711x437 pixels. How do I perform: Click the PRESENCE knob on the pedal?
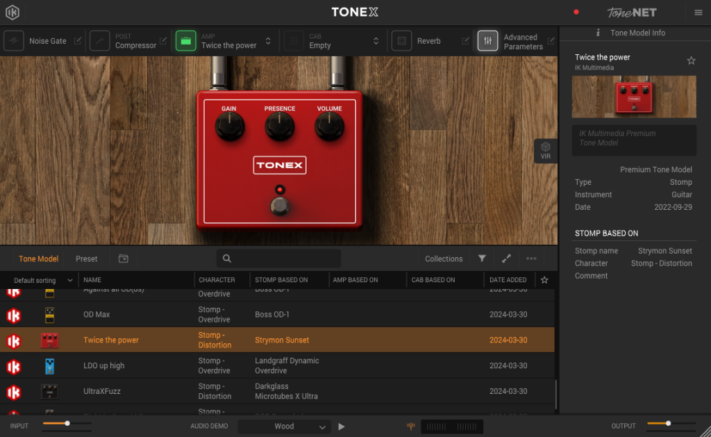[x=279, y=126]
